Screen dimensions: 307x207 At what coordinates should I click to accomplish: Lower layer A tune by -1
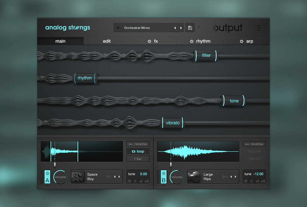click(135, 181)
